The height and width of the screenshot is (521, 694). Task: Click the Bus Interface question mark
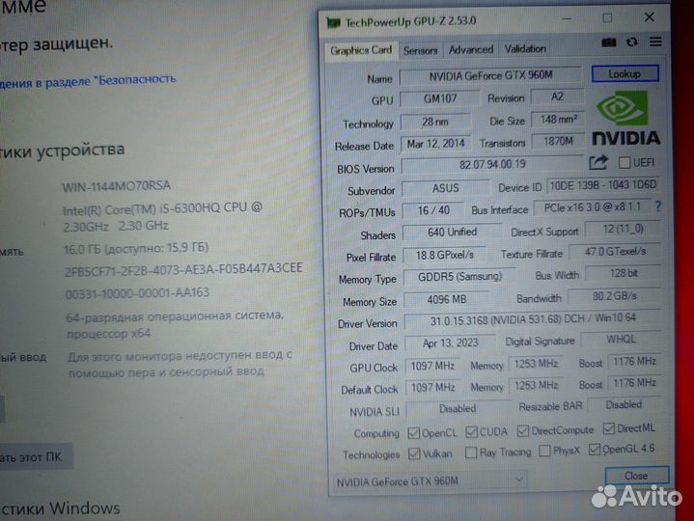pos(658,206)
